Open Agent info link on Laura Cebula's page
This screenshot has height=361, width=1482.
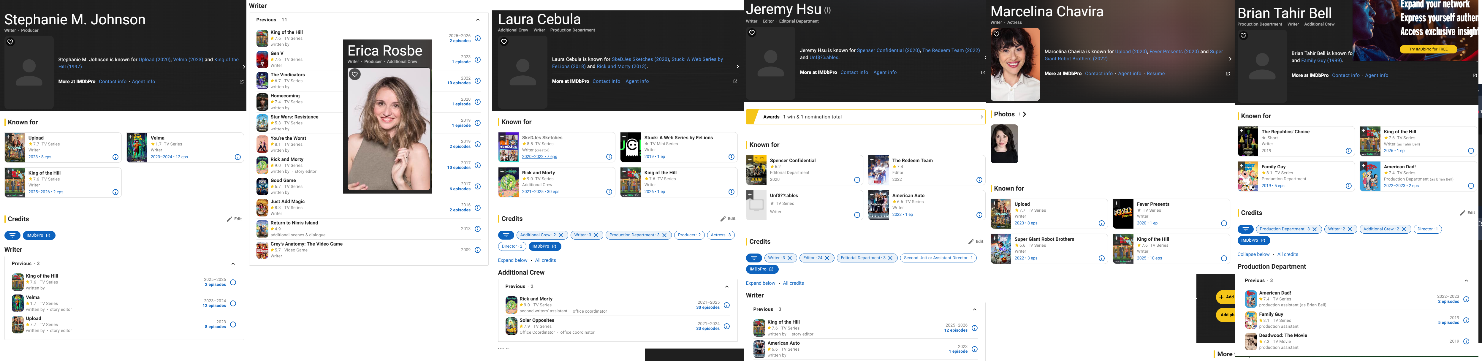click(x=637, y=82)
